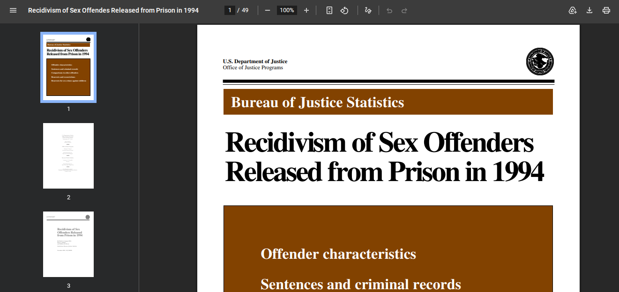Zoom in with the plus icon

point(306,10)
